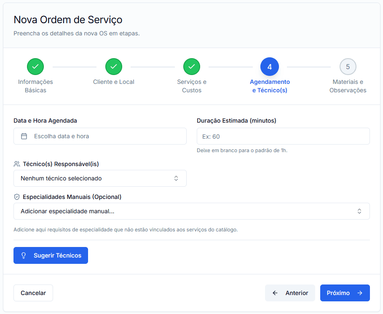
Task: Click the chevron on the technicians selector
Action: [x=177, y=178]
